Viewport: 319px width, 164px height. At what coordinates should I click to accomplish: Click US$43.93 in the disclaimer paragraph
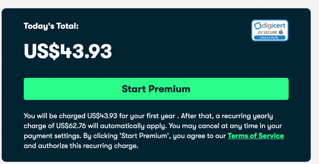(102, 116)
